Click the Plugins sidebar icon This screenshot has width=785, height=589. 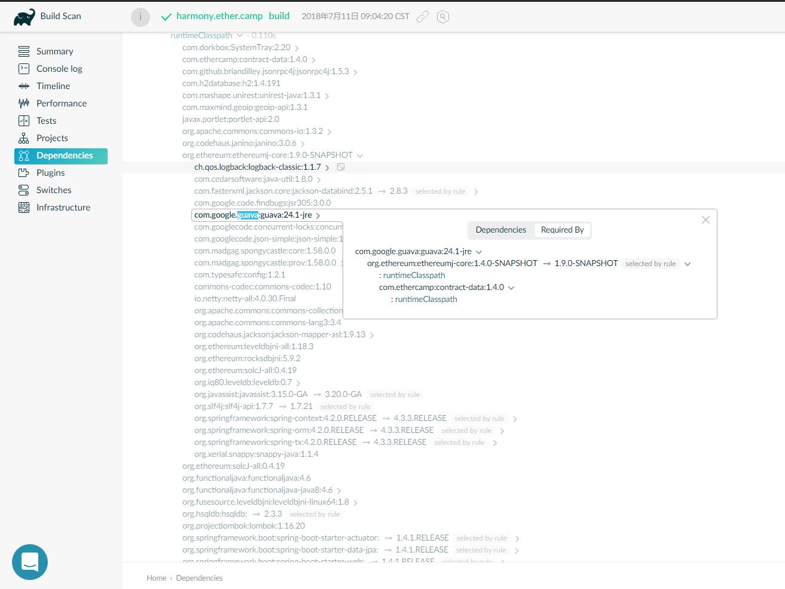(24, 173)
